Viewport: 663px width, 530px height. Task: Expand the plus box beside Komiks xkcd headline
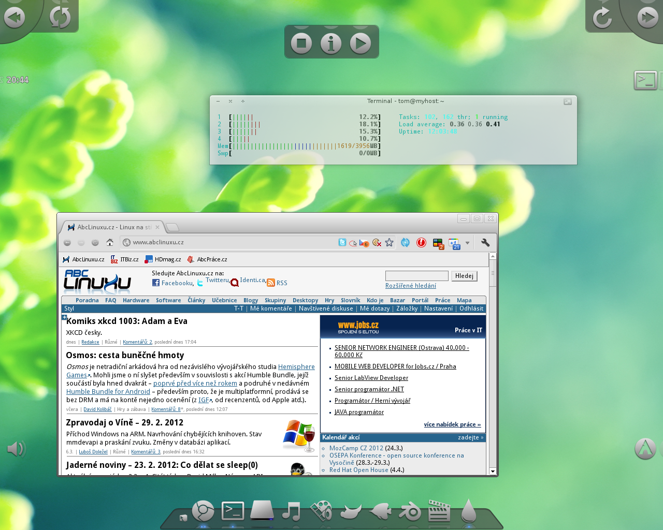point(64,317)
